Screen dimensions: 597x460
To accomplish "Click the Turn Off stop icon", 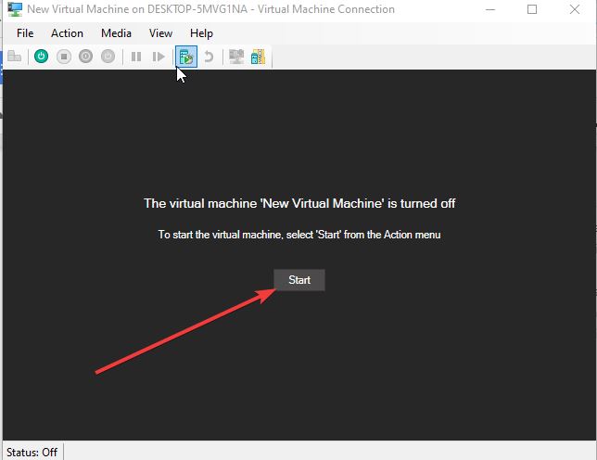I will coord(64,57).
